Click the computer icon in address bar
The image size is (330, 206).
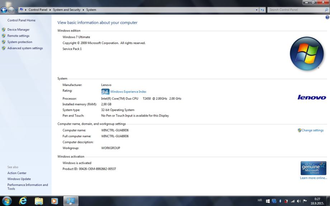tap(21, 10)
